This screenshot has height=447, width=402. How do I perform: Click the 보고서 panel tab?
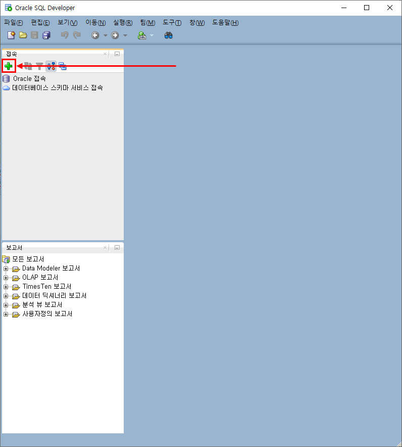point(14,248)
